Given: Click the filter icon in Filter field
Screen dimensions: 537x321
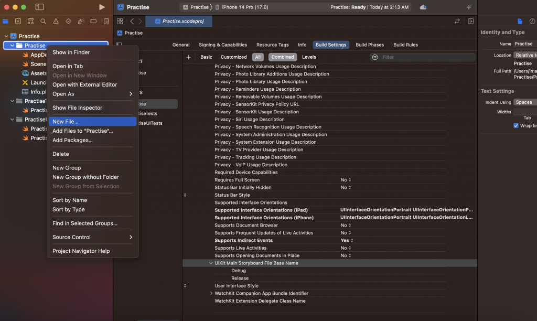Looking at the screenshot, I should tap(375, 57).
